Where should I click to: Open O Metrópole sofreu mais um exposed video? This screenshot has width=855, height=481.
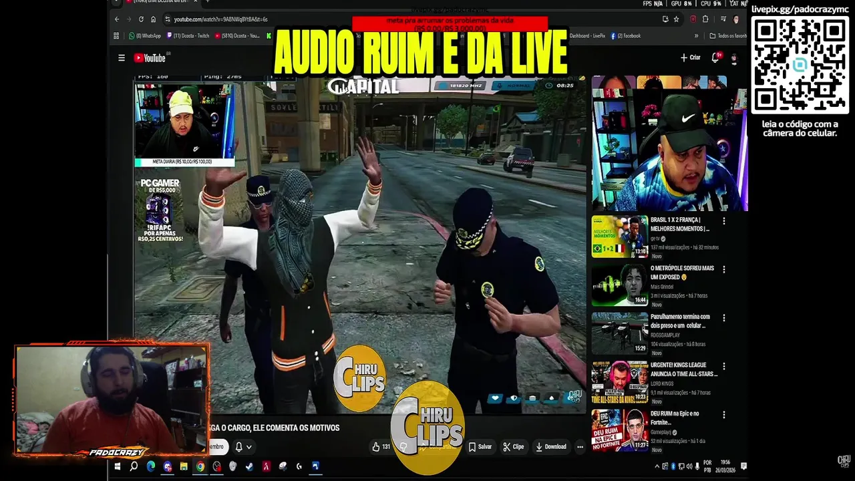[x=619, y=285]
